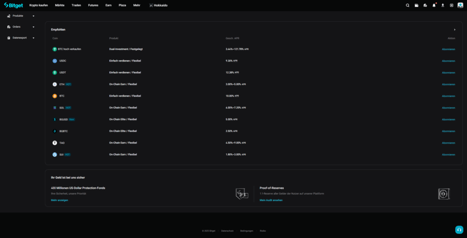This screenshot has width=467, height=238.
Task: Click Abonnieren in the USDC row
Action: tap(448, 61)
